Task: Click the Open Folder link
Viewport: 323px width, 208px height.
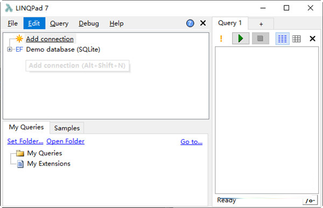Action: tap(65, 141)
